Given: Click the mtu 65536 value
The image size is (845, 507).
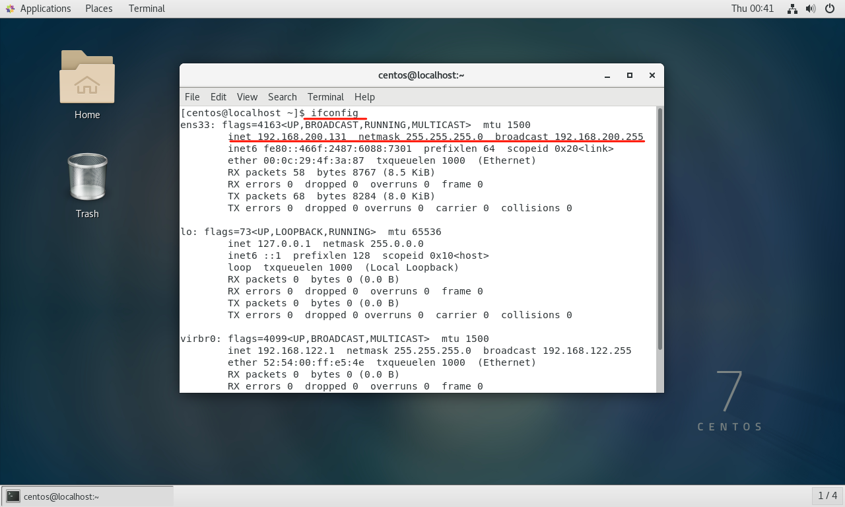Looking at the screenshot, I should click(415, 232).
